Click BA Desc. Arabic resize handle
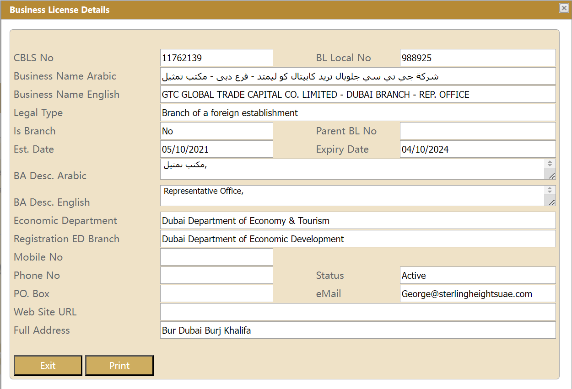Viewport: 572px width, 389px height. 551,176
